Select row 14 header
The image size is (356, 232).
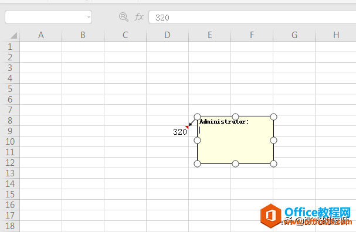click(10, 184)
